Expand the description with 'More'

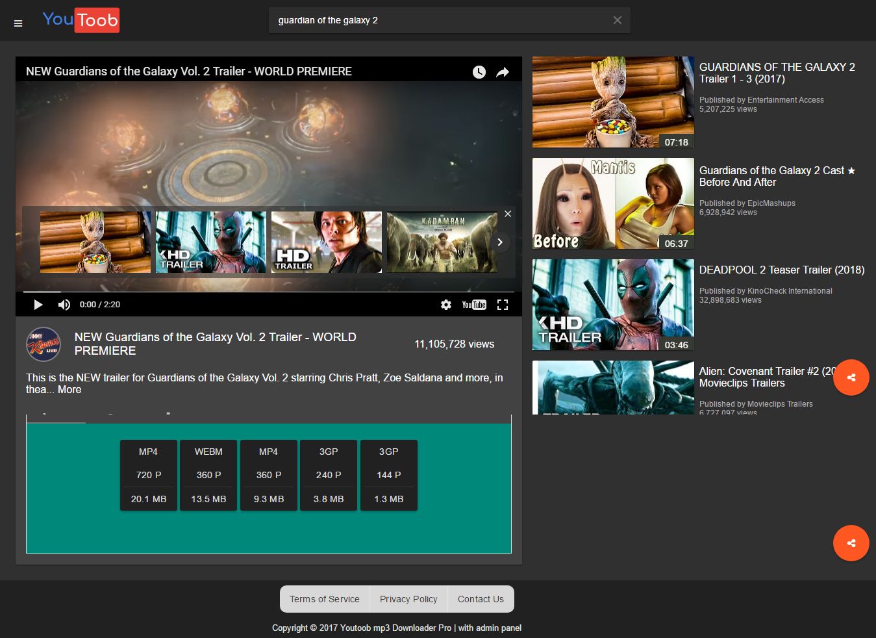(x=69, y=390)
